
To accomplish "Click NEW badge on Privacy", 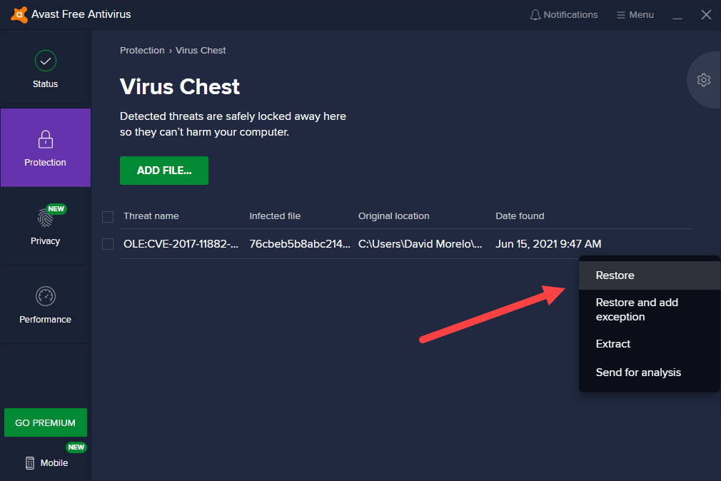I will 56,209.
